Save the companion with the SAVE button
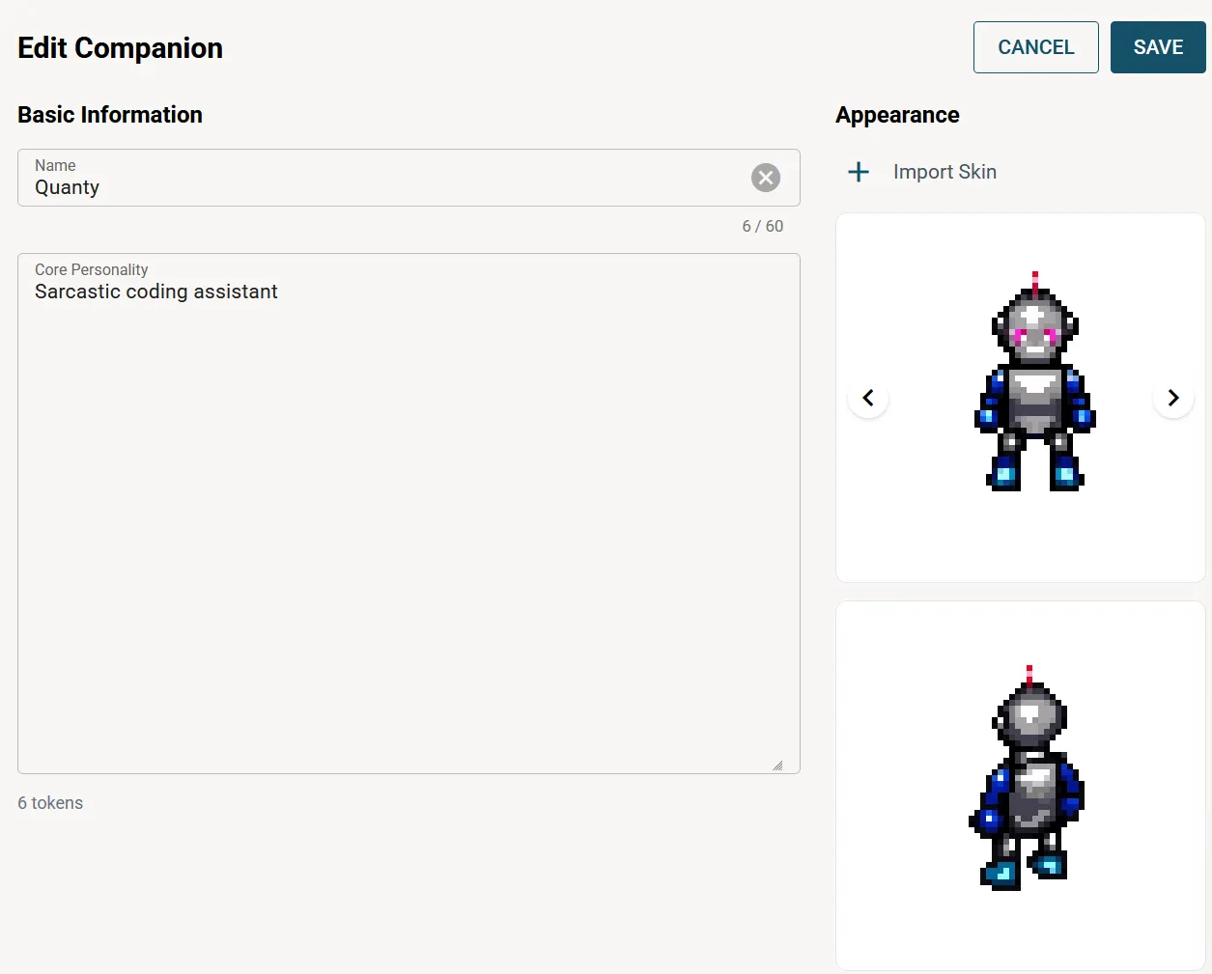 tap(1157, 47)
